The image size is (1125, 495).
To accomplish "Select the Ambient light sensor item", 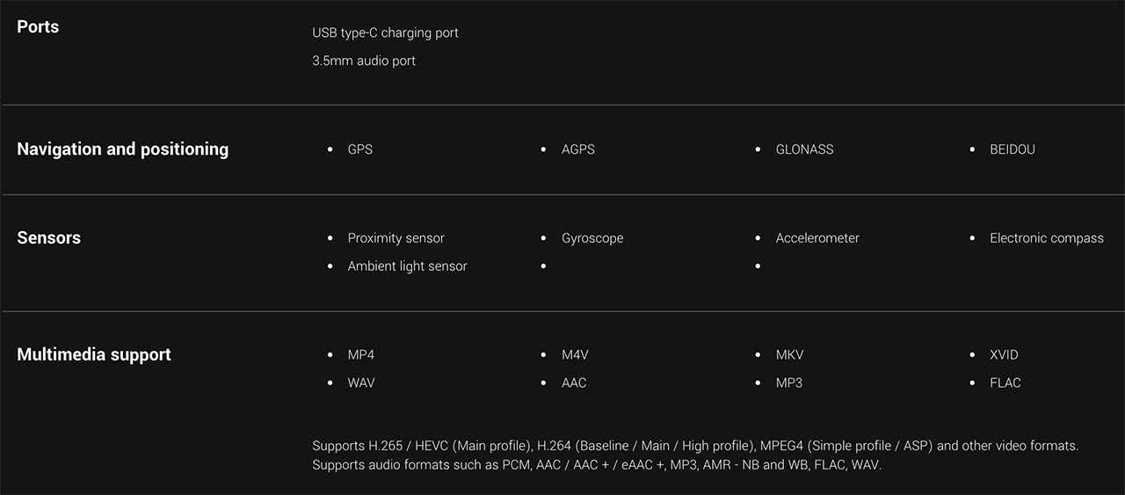I will (407, 266).
